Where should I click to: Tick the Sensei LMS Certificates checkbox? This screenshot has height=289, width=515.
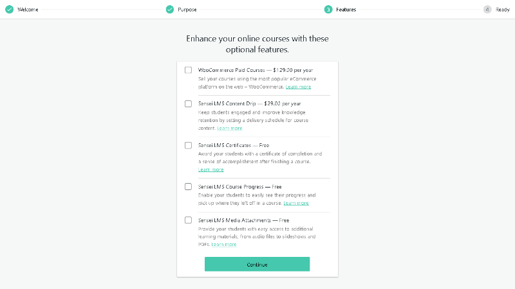click(188, 146)
